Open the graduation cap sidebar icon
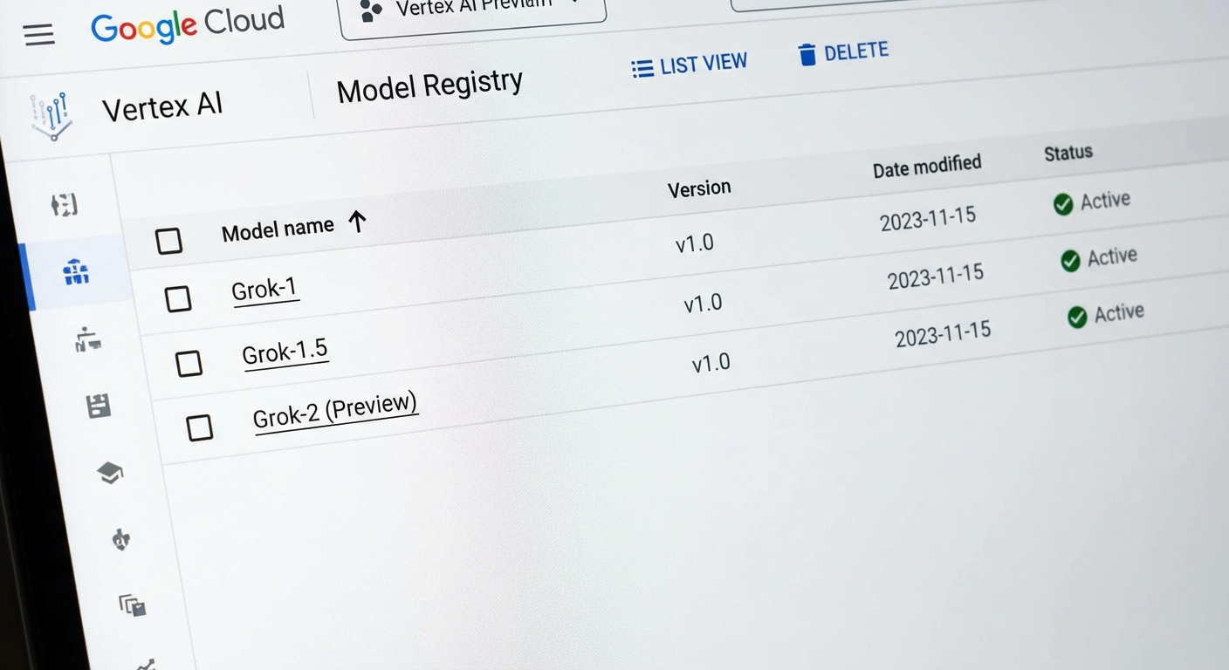Screen dimensions: 1229x670 click(109, 473)
